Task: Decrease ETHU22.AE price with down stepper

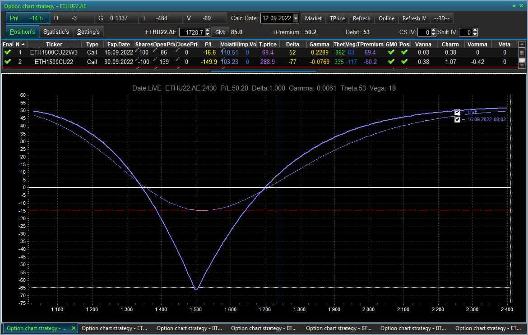Action: [208, 34]
